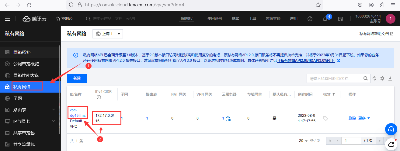Expand the 路由表 sidebar section
This screenshot has width=400, height=151.
pyautogui.click(x=54, y=110)
